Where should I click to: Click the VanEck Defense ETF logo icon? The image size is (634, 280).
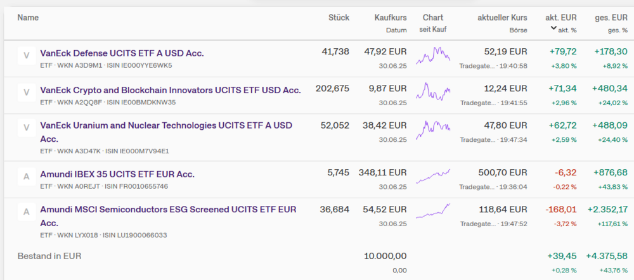click(x=27, y=56)
